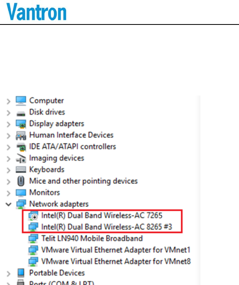Click the Vantron logo
The image size is (239, 285).
[x=37, y=11]
